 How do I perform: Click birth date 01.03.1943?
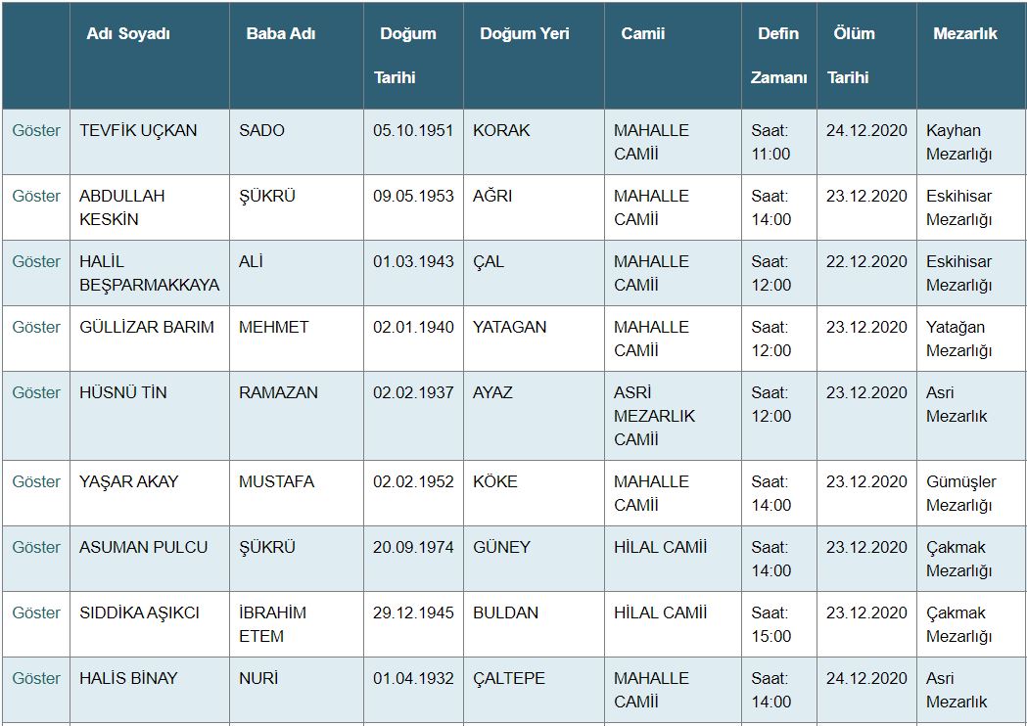click(413, 261)
